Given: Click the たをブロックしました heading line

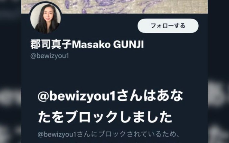Looking at the screenshot, I should [x=105, y=117].
